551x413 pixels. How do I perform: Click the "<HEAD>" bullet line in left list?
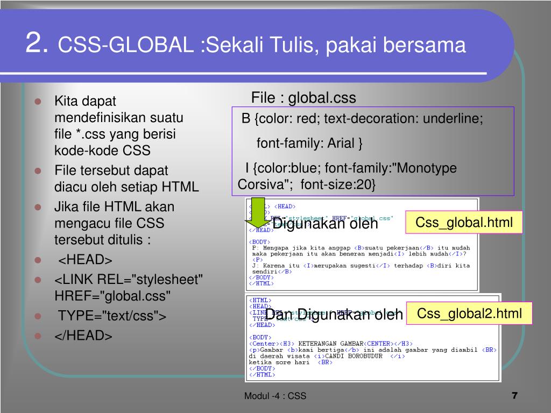[x=85, y=260]
